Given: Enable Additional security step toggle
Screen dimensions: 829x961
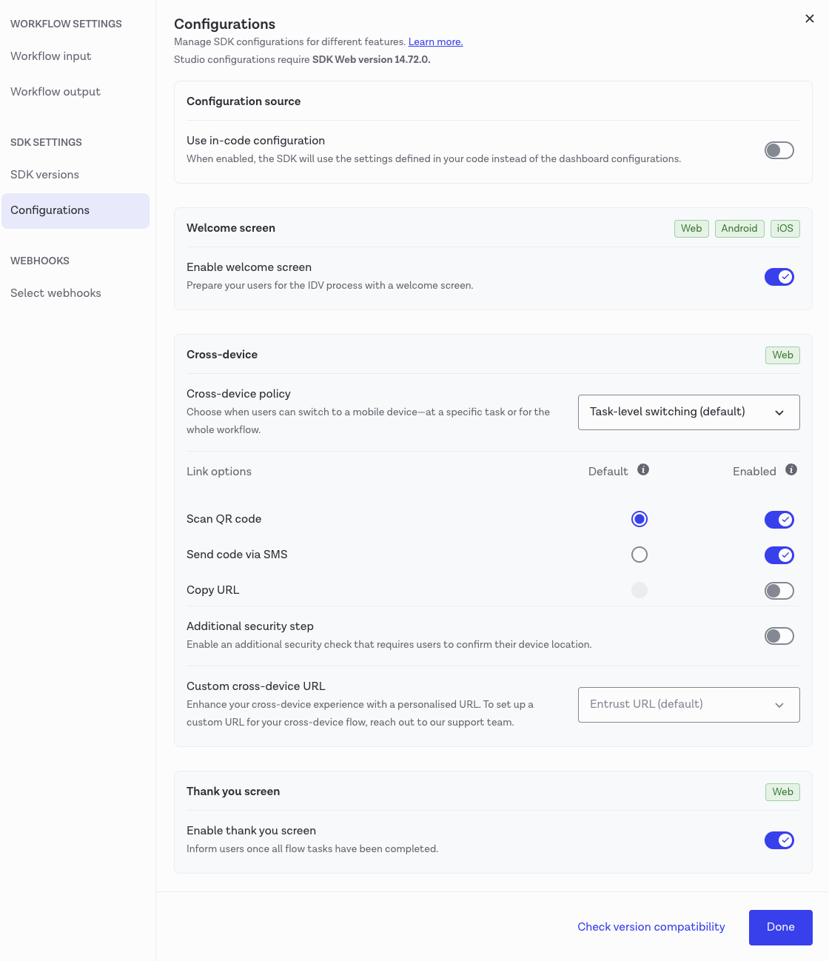Looking at the screenshot, I should [x=779, y=636].
